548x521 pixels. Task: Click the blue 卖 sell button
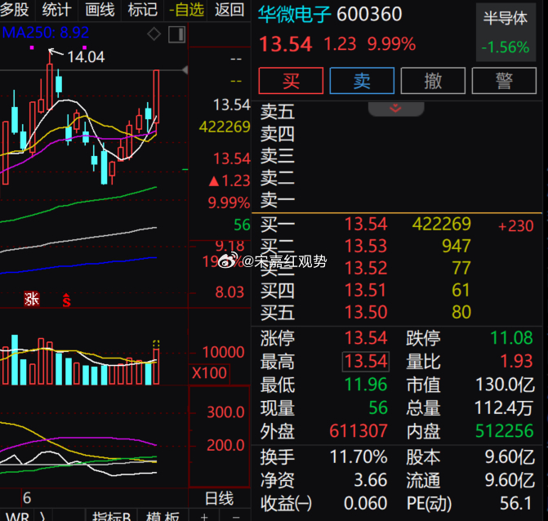point(362,81)
